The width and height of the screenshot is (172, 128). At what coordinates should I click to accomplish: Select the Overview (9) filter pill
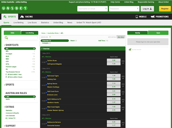55,41
